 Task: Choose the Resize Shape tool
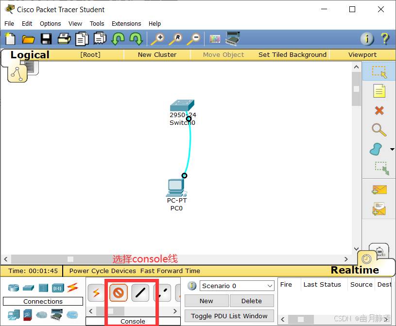coord(381,168)
